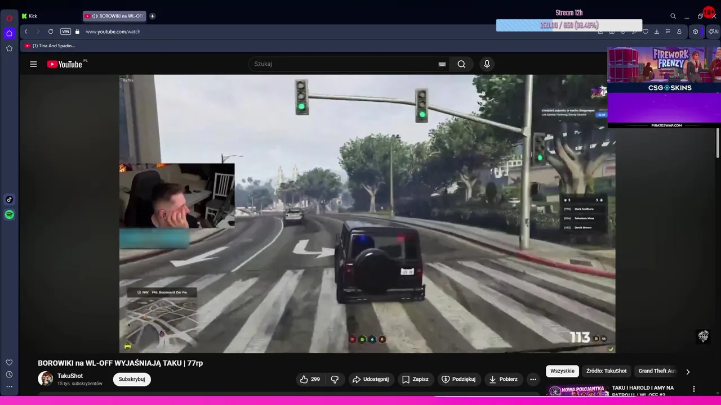Open the sidebar heart (pinboards) icon
This screenshot has height=405, width=721.
point(9,362)
